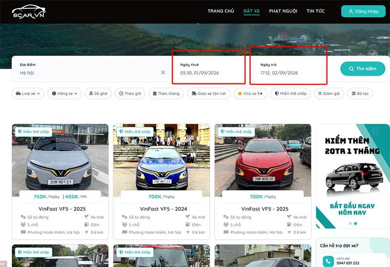Select the first banner carousel dot
Image resolution: width=390 pixels, height=267 pixels.
click(350, 224)
